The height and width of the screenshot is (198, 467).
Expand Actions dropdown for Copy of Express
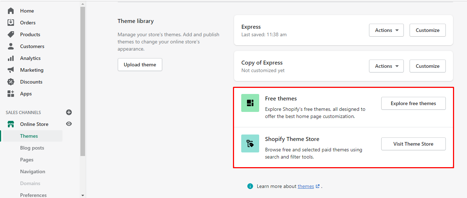[x=386, y=66]
